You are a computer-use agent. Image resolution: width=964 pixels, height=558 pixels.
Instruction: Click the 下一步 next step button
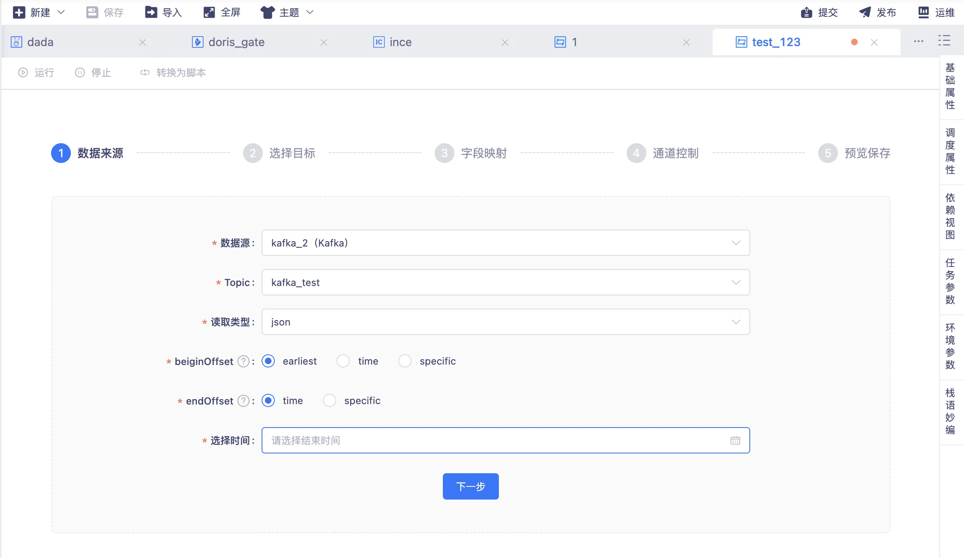tap(470, 486)
